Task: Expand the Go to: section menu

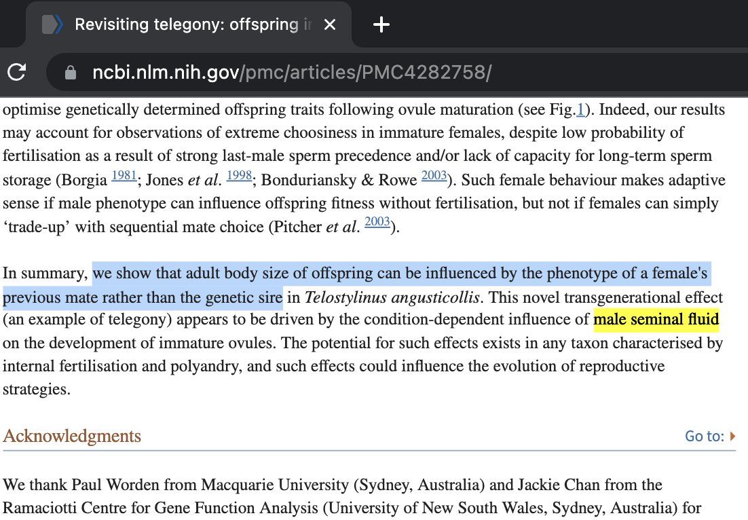Action: [710, 436]
